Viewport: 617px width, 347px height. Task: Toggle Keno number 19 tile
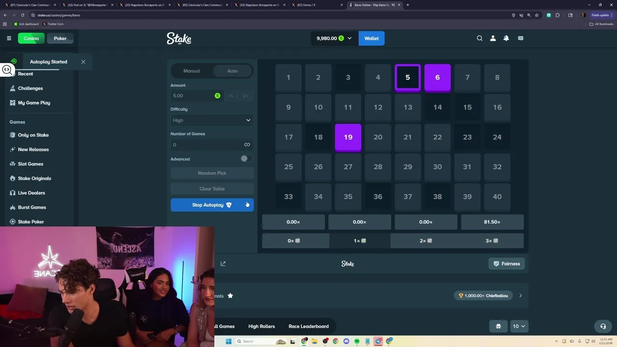348,137
